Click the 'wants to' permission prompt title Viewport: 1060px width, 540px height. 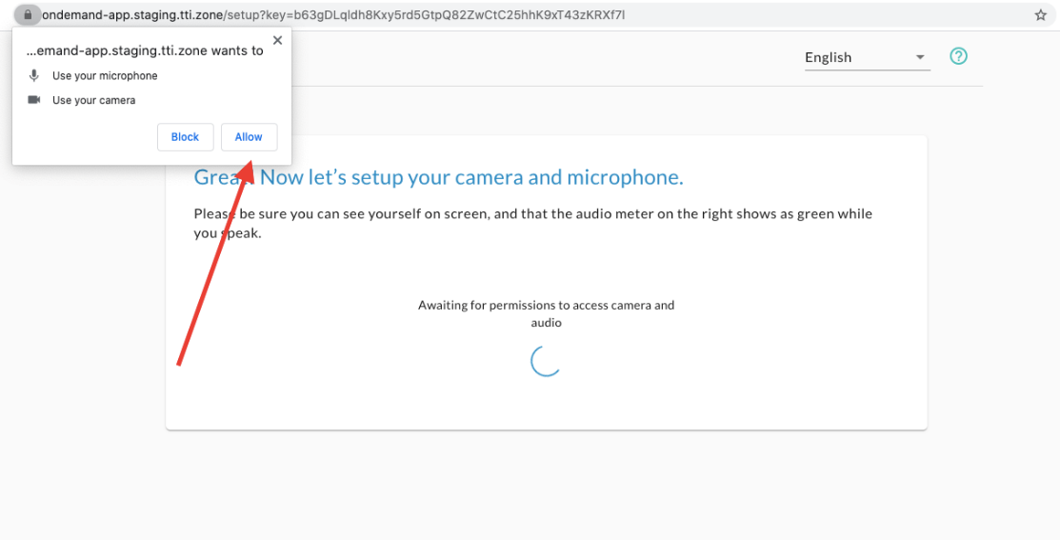(x=144, y=50)
